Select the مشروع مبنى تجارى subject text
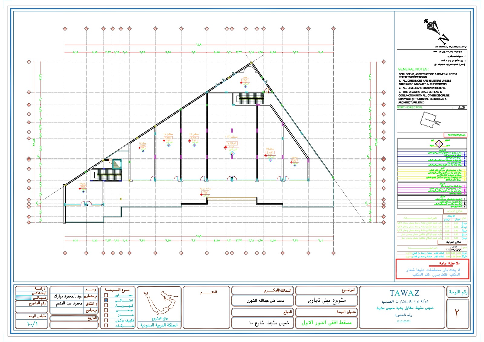 point(327,301)
